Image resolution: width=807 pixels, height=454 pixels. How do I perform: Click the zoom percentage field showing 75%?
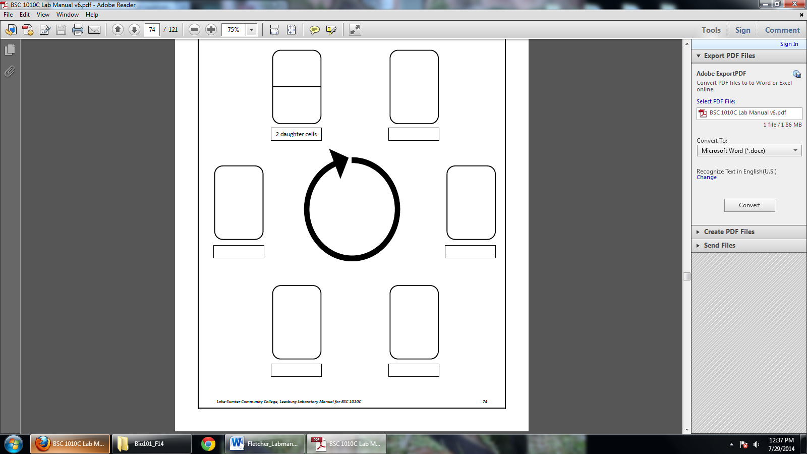coord(234,30)
